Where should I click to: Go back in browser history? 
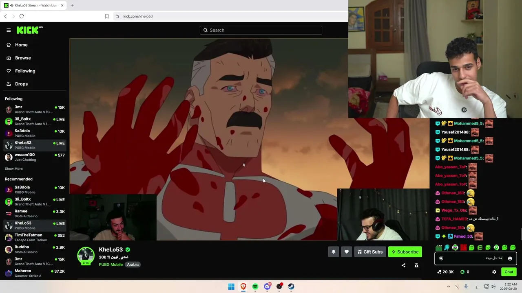[x=5, y=16]
